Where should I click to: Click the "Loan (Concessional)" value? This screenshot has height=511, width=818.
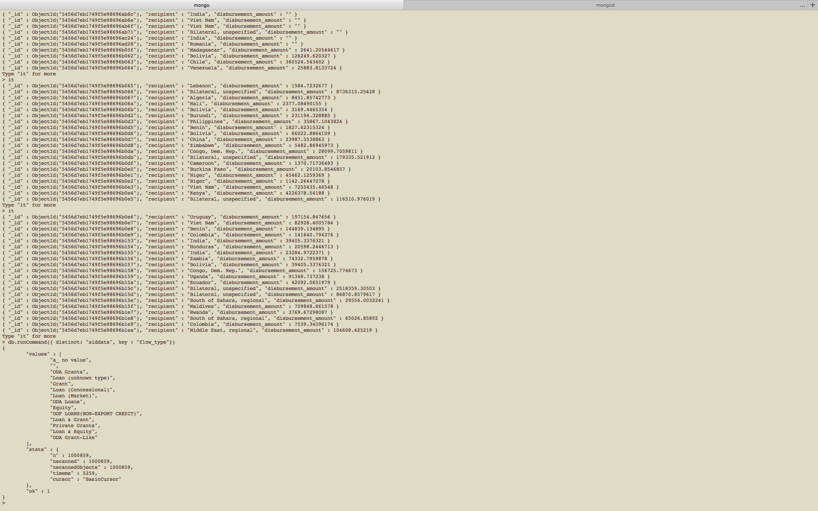82,390
